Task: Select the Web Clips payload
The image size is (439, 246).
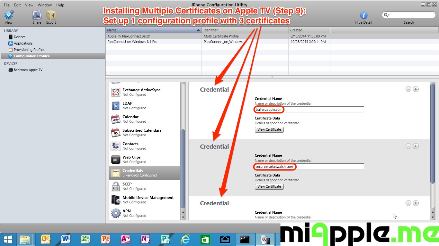Action: point(131,159)
